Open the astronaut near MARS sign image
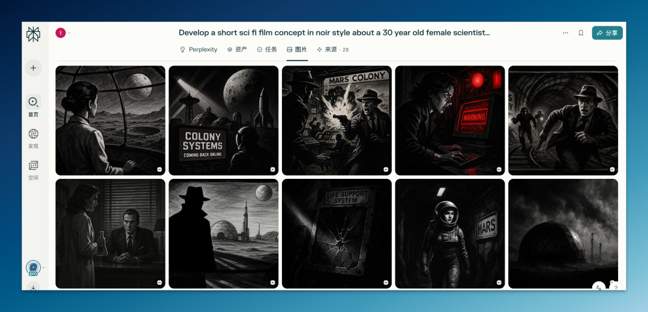The image size is (648, 312). pyautogui.click(x=449, y=233)
